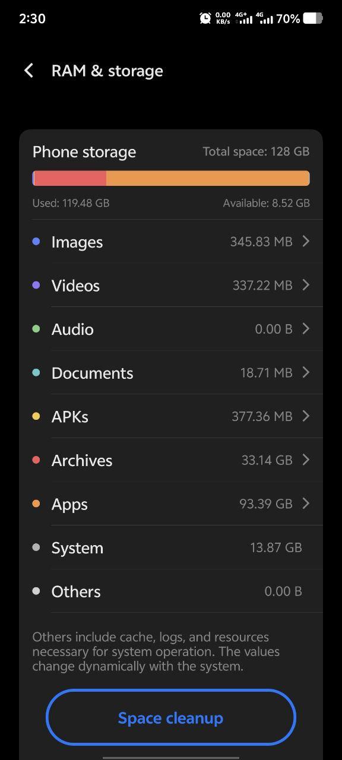This screenshot has height=760, width=342.
Task: Click the green dot beside Audio
Action: tap(36, 329)
